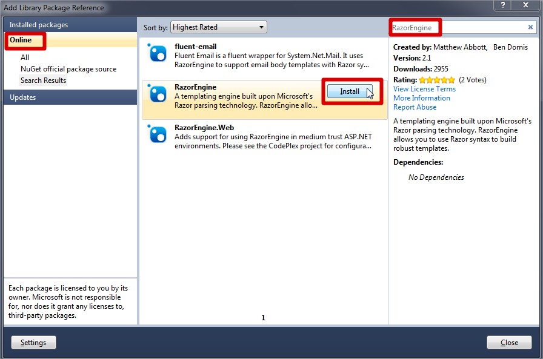Click the Version: 2.1 text
The width and height of the screenshot is (543, 359).
tap(411, 58)
